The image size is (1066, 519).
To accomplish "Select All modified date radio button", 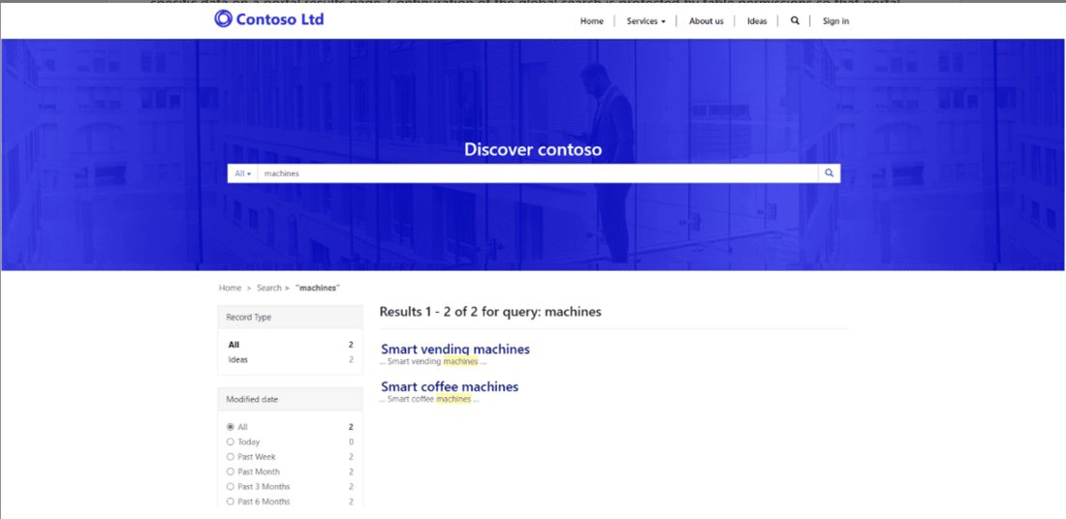I will click(231, 427).
